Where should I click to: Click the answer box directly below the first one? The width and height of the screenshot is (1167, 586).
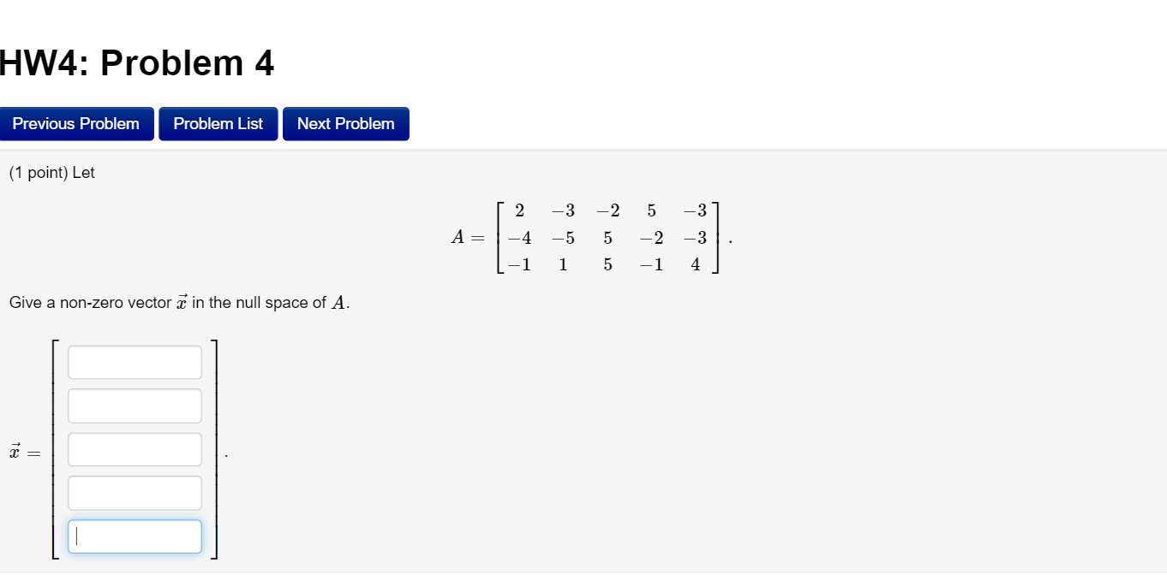pyautogui.click(x=134, y=405)
